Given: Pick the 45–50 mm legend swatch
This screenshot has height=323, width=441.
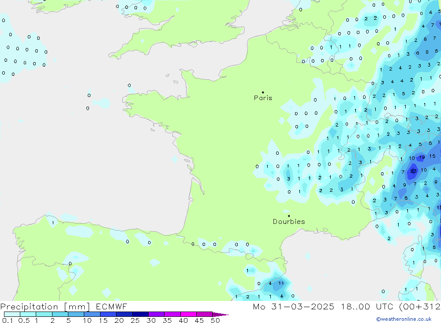Looking at the screenshot, I should pyautogui.click(x=204, y=314).
